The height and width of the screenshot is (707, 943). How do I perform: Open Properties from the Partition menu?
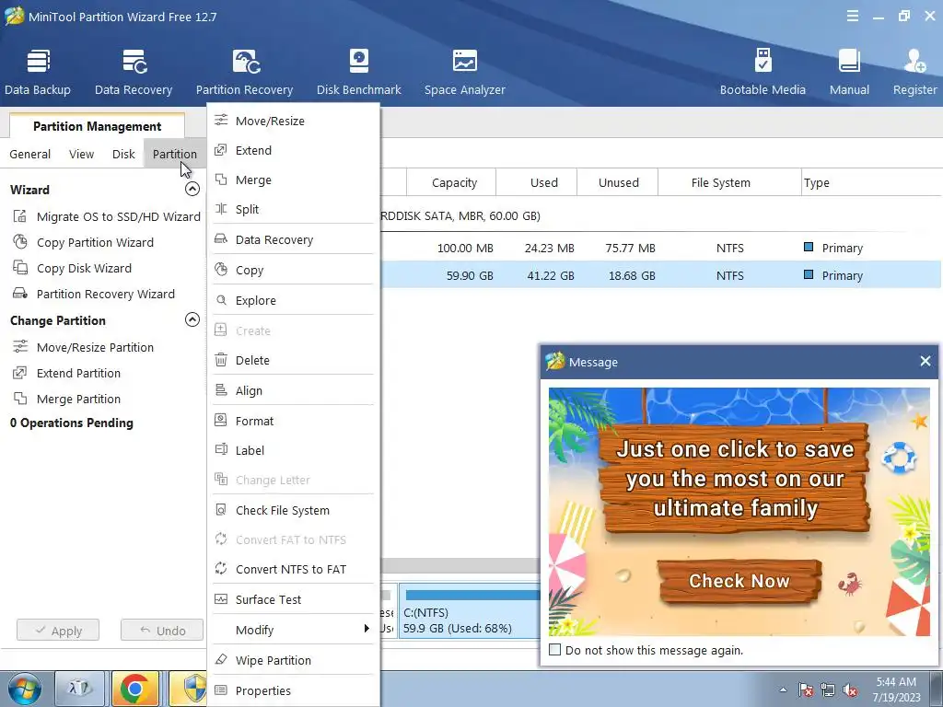click(293, 690)
